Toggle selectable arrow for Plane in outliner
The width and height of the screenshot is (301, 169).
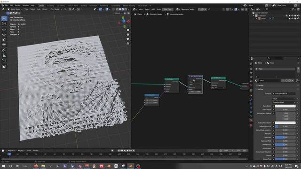click(x=290, y=19)
